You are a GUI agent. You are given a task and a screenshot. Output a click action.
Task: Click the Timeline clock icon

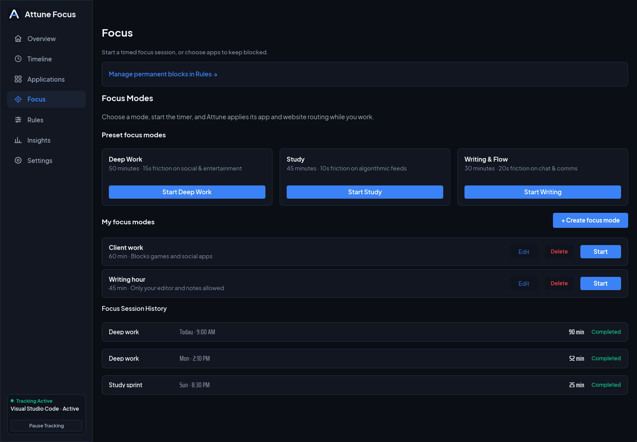click(18, 59)
